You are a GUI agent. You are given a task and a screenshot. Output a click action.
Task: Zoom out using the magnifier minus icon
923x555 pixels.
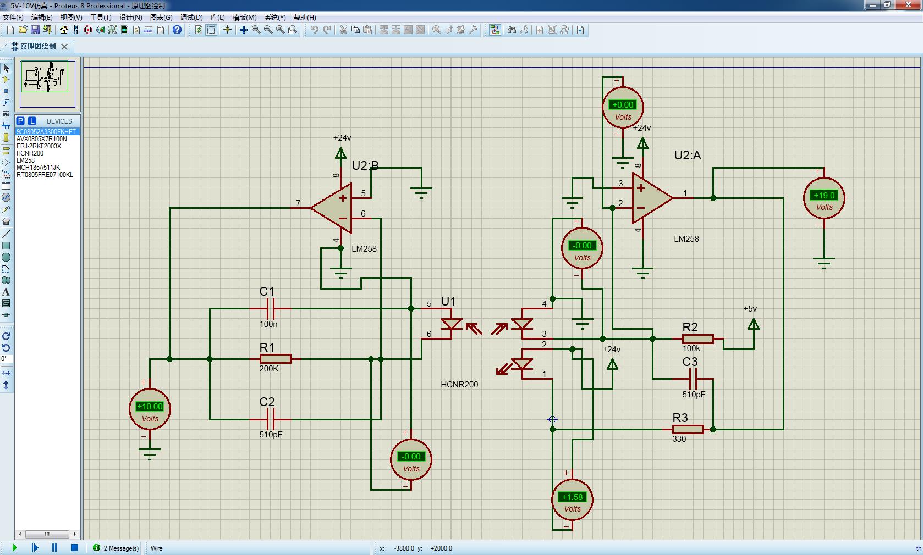click(268, 30)
